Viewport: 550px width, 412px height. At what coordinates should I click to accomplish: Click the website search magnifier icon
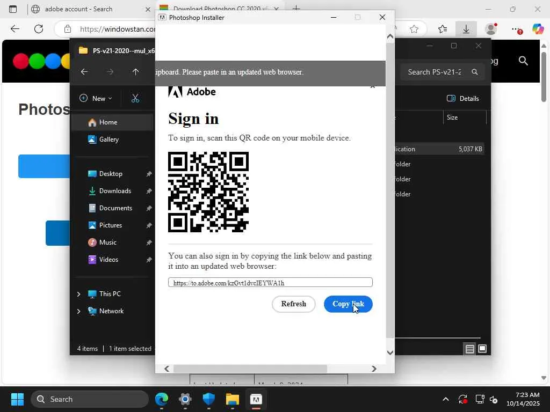[x=523, y=61]
